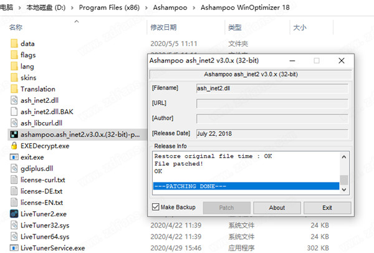Click the disabled Patch button

[227, 208]
